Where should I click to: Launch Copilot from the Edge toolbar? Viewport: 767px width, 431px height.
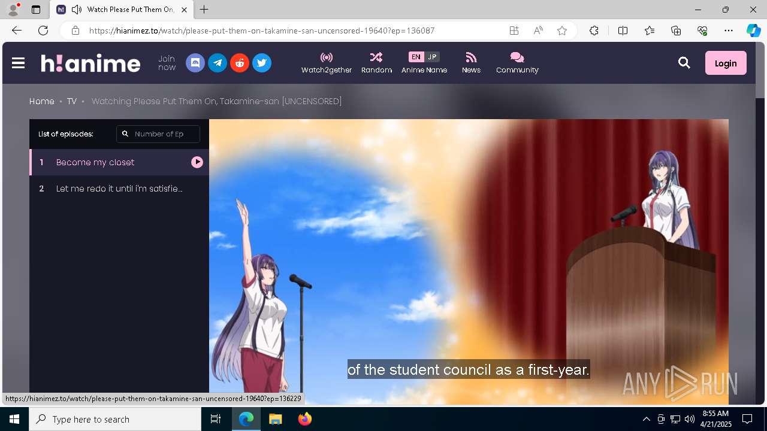point(753,31)
